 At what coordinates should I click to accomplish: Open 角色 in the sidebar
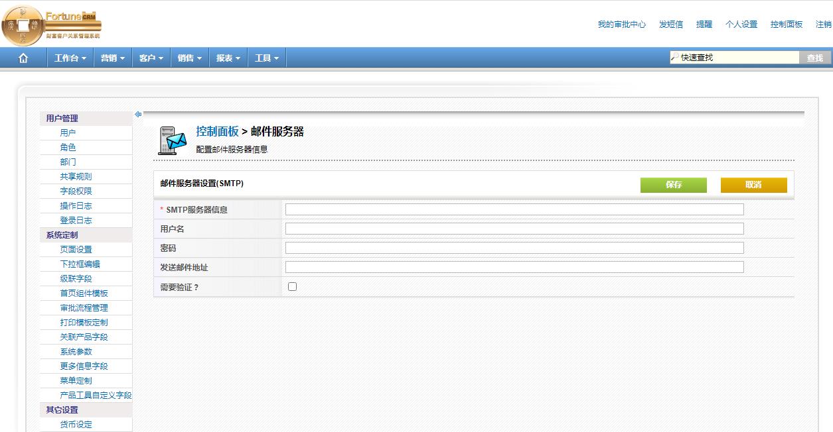coord(68,148)
